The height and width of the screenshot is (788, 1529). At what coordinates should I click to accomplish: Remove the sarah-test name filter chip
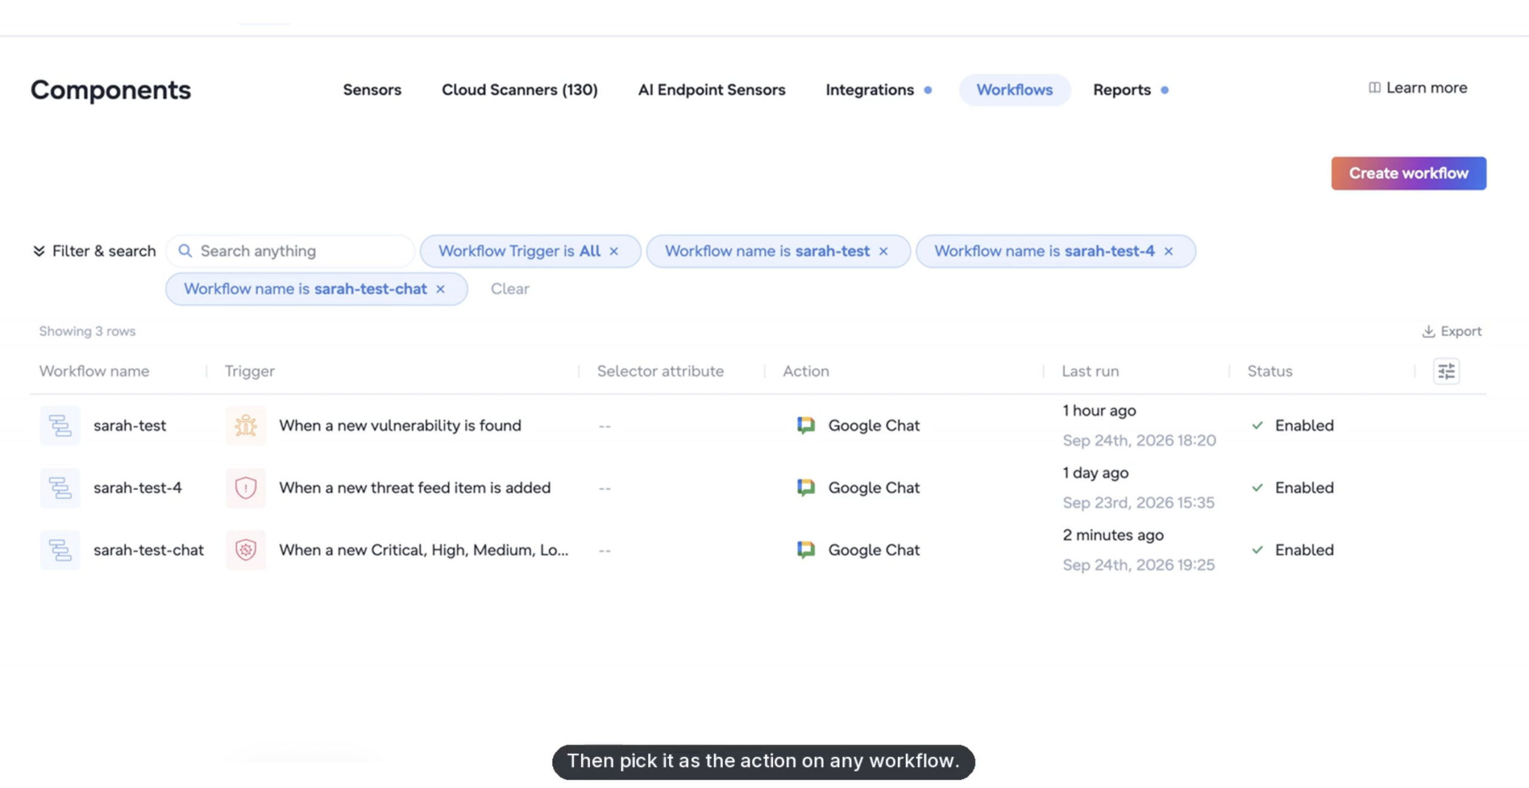(883, 251)
